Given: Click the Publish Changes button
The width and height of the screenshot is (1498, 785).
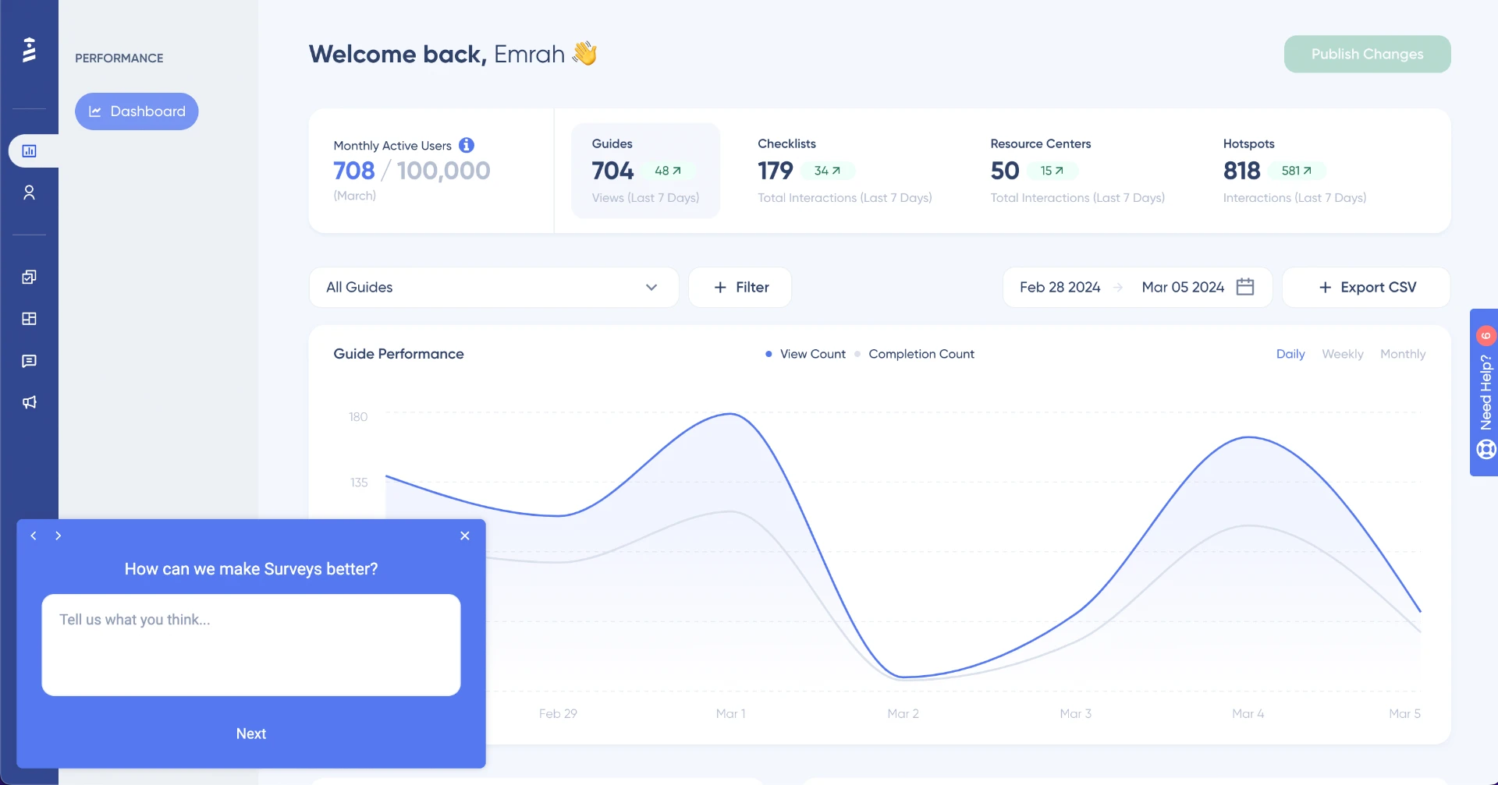Looking at the screenshot, I should pyautogui.click(x=1367, y=54).
